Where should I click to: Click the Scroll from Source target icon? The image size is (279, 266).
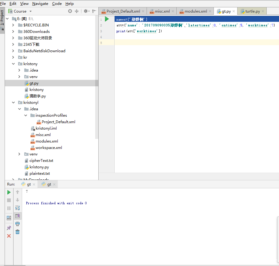(x=70, y=11)
